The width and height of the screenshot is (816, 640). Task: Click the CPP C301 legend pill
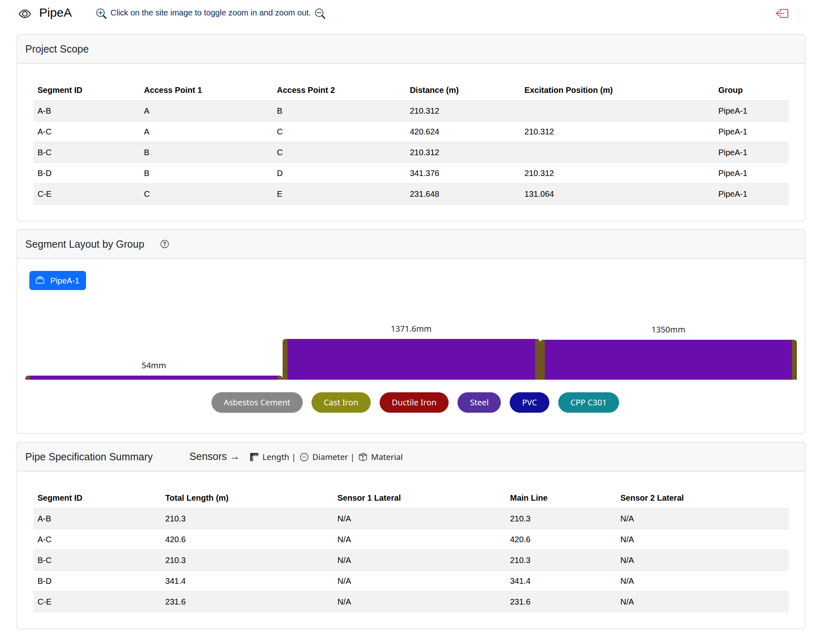588,402
